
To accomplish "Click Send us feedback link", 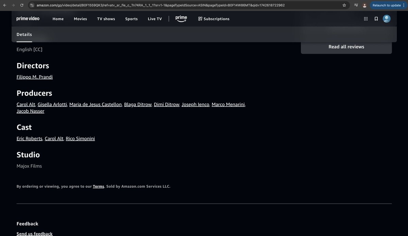I will [x=35, y=234].
